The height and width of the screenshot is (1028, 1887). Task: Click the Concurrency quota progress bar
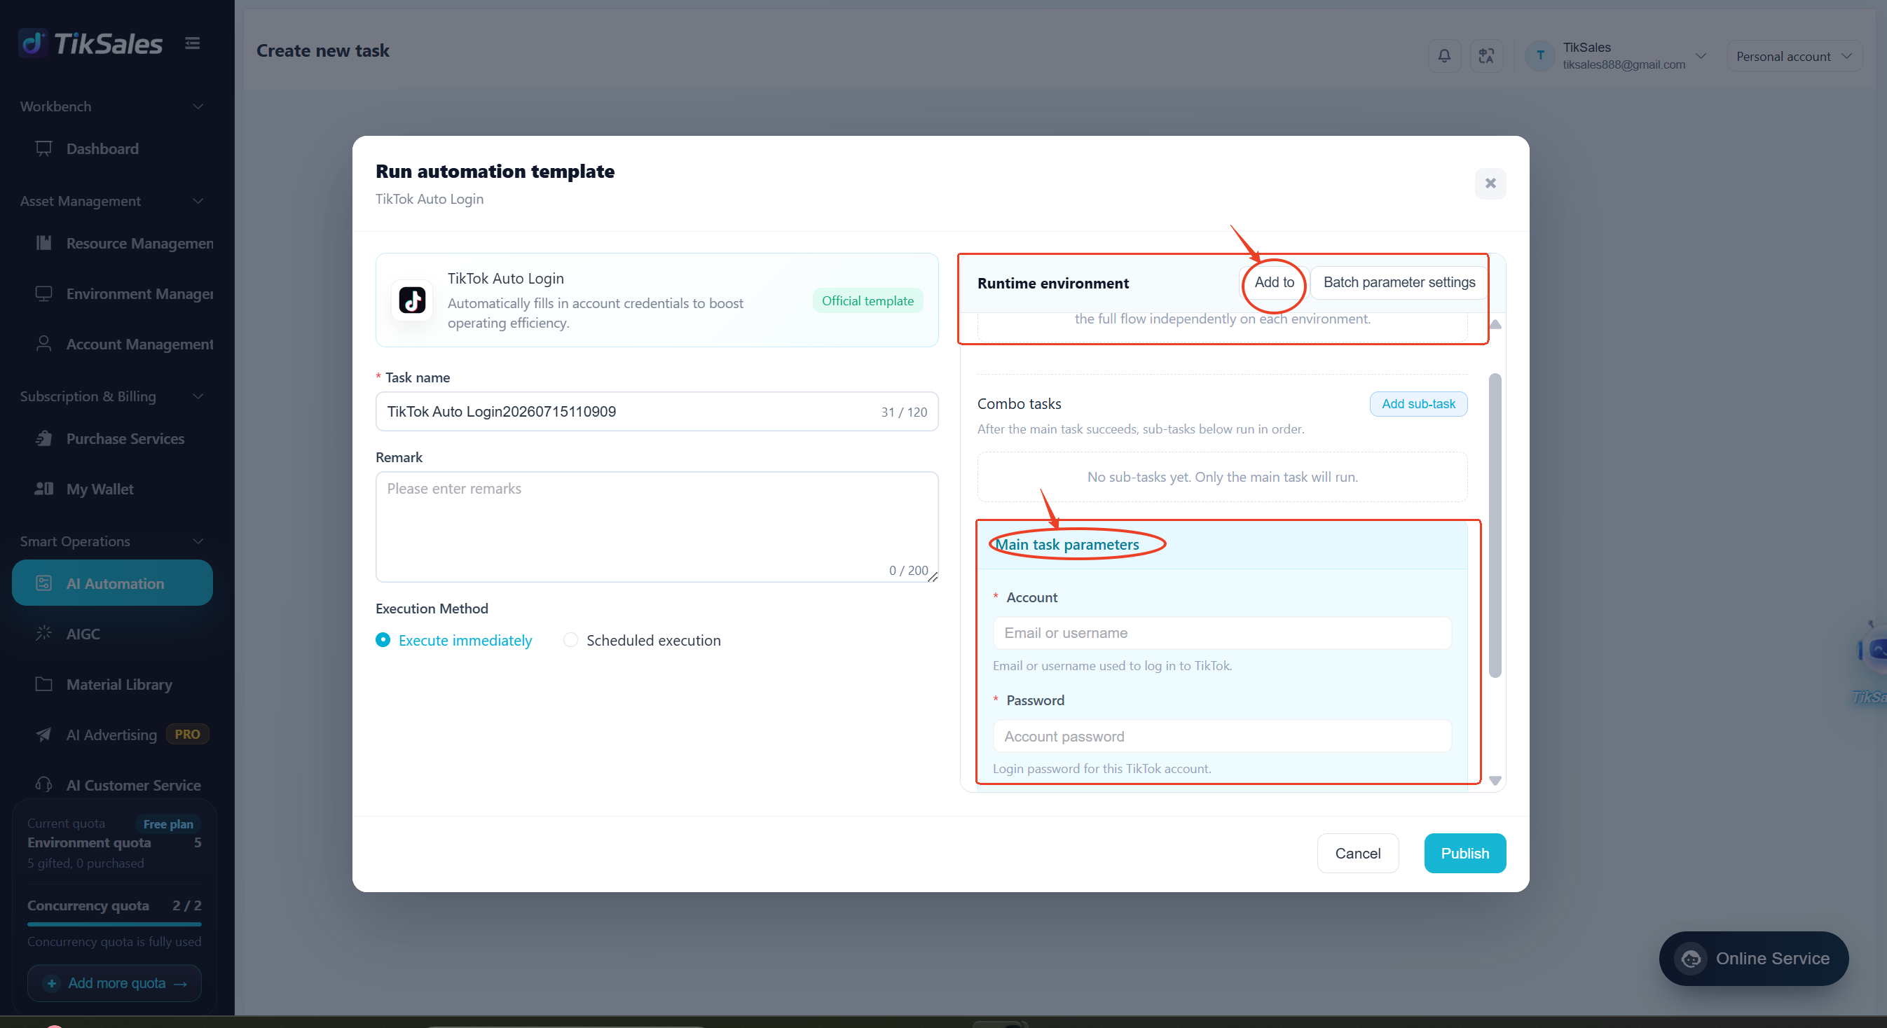point(114,924)
